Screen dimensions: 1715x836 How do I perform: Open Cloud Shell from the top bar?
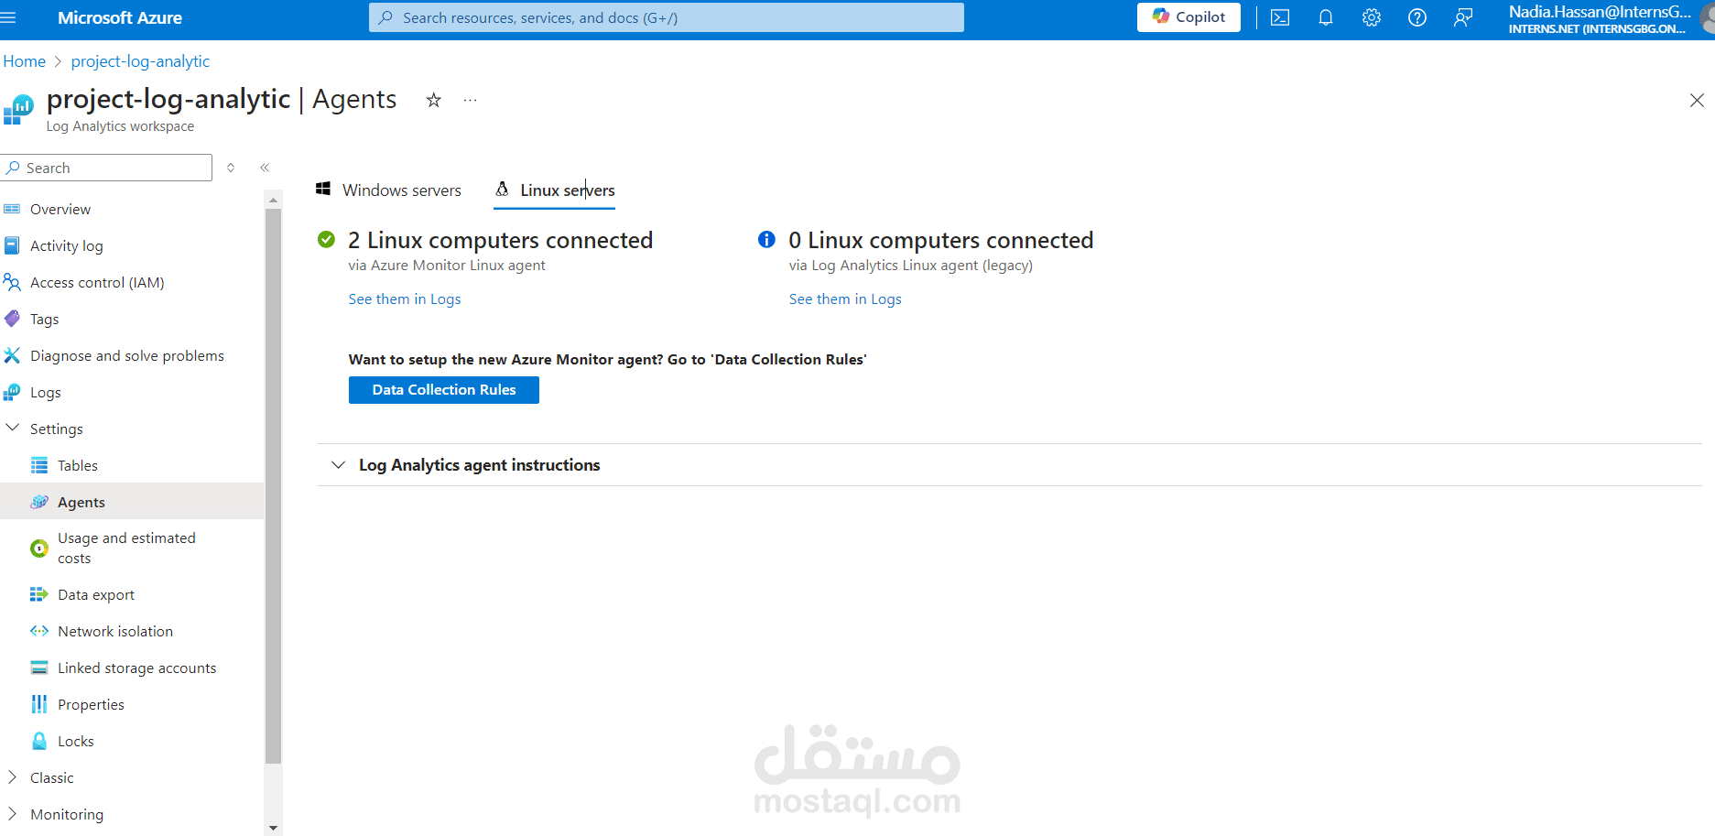(1280, 17)
